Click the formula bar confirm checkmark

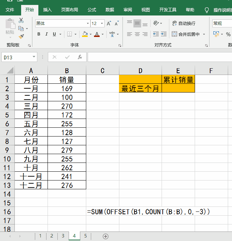coord(67,57)
